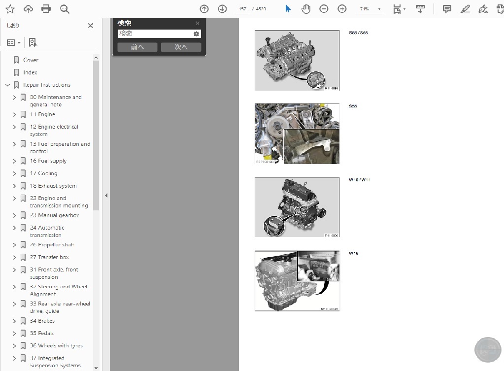The width and height of the screenshot is (504, 371).
Task: Click the scrolling mode keyboard icon
Action: click(x=420, y=9)
